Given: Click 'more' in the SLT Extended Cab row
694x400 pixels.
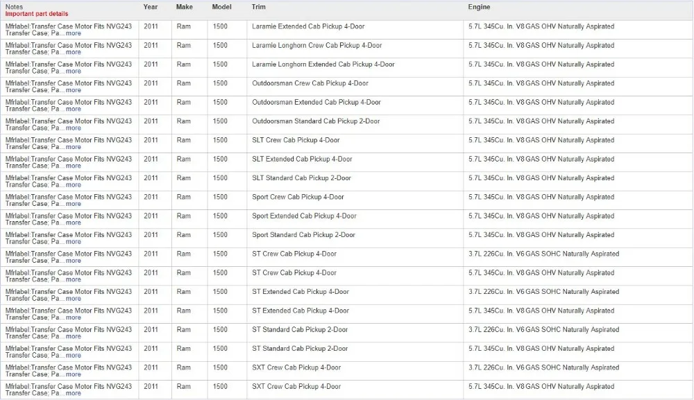Looking at the screenshot, I should (74, 166).
